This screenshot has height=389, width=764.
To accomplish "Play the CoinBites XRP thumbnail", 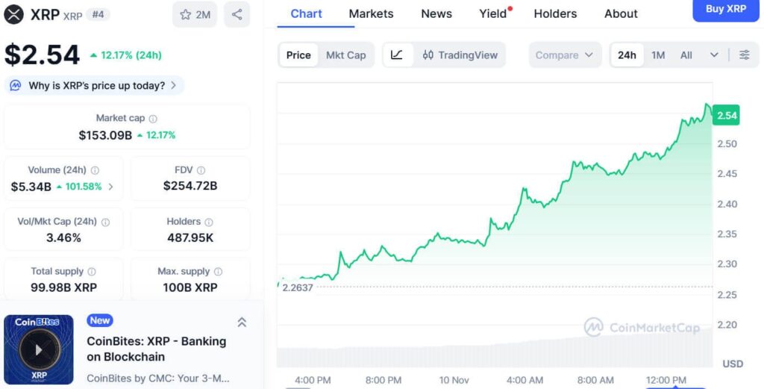I will coord(39,349).
